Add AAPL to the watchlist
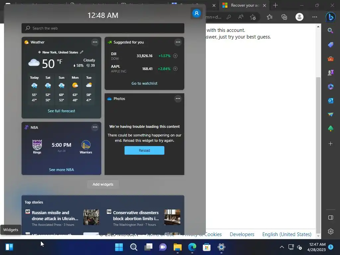This screenshot has height=255, width=340. click(175, 69)
